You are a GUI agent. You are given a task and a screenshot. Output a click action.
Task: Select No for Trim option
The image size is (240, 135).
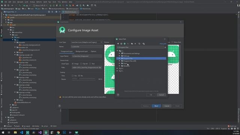(79, 76)
